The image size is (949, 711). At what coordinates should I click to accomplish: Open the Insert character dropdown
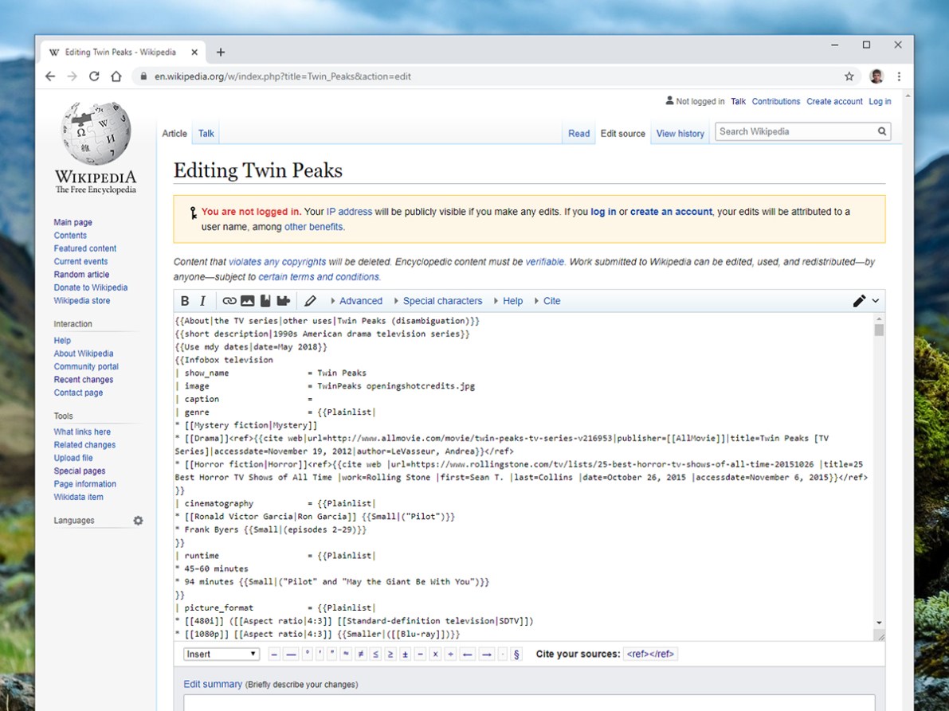point(220,654)
